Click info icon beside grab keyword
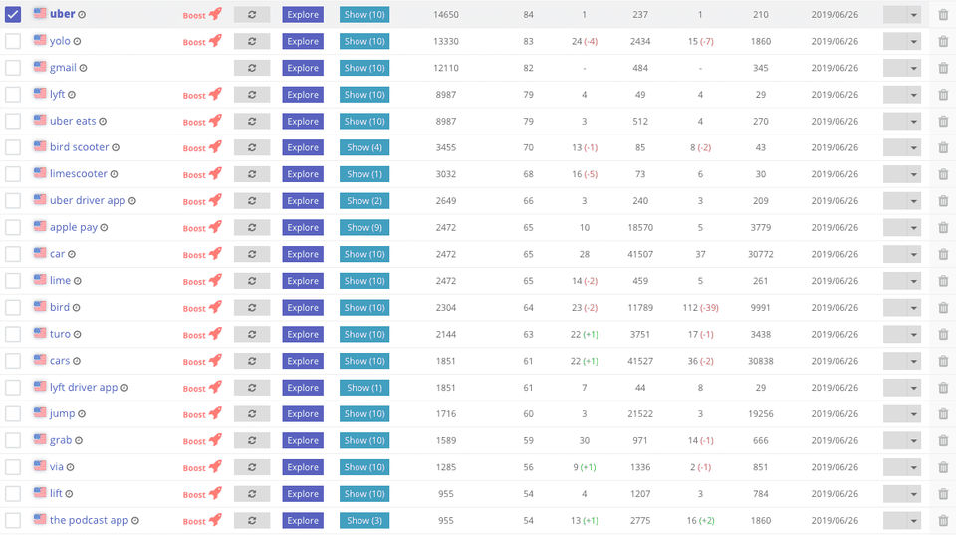The height and width of the screenshot is (535, 956). pos(79,440)
